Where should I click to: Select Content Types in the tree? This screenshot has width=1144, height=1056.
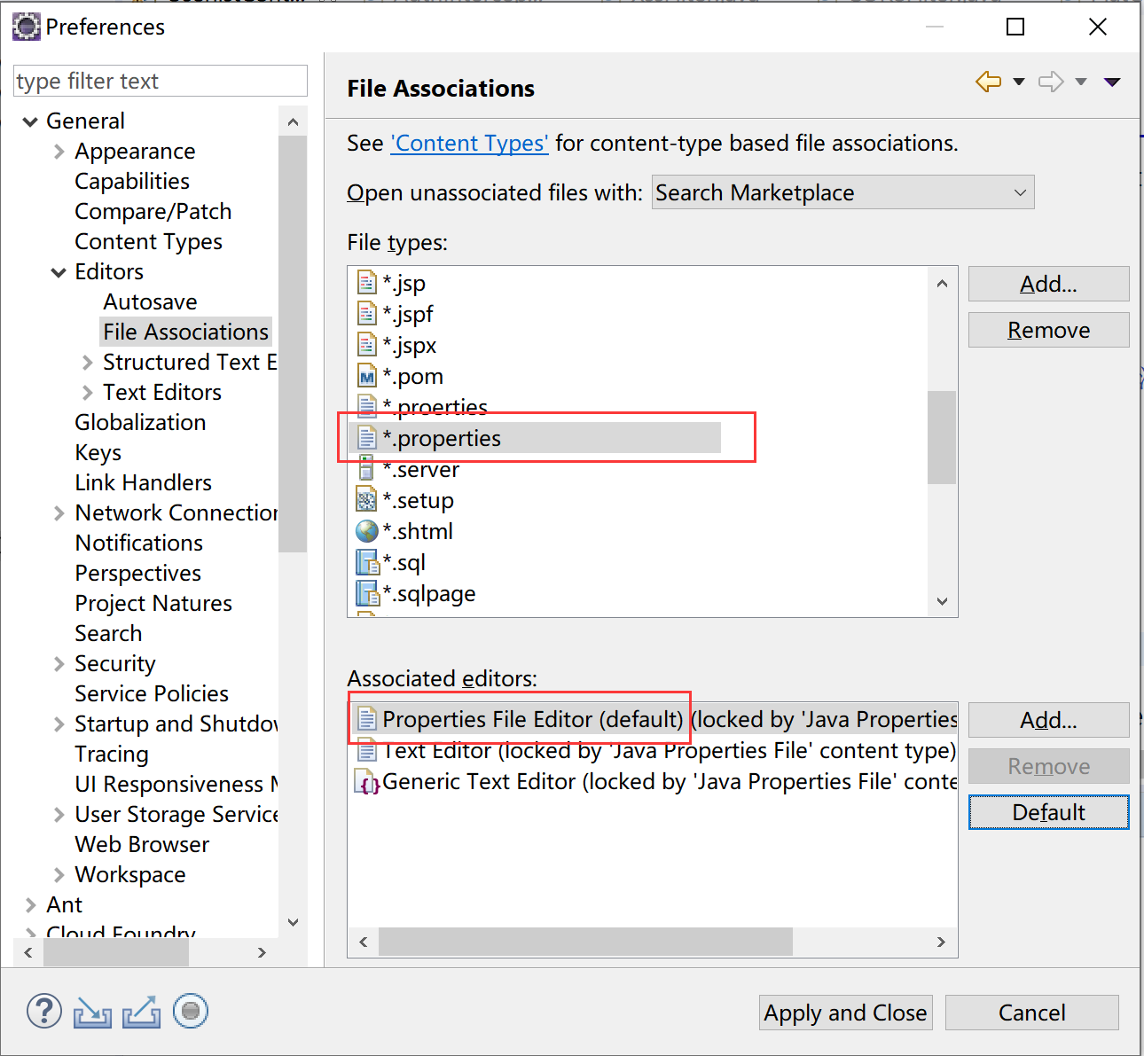click(148, 242)
